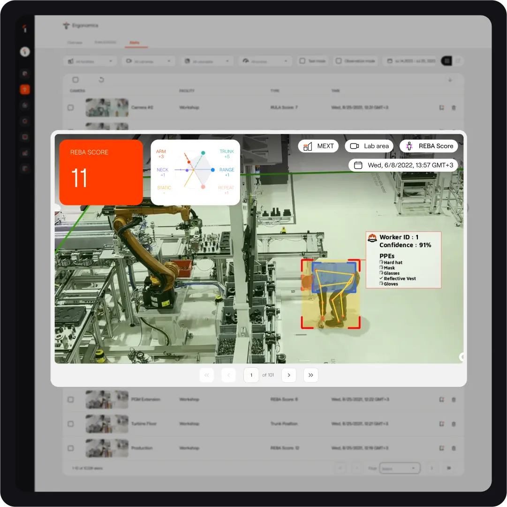Screen dimensions: 507x507
Task: Select the orange Ergonomics module icon in sidebar
Action: [x=25, y=89]
